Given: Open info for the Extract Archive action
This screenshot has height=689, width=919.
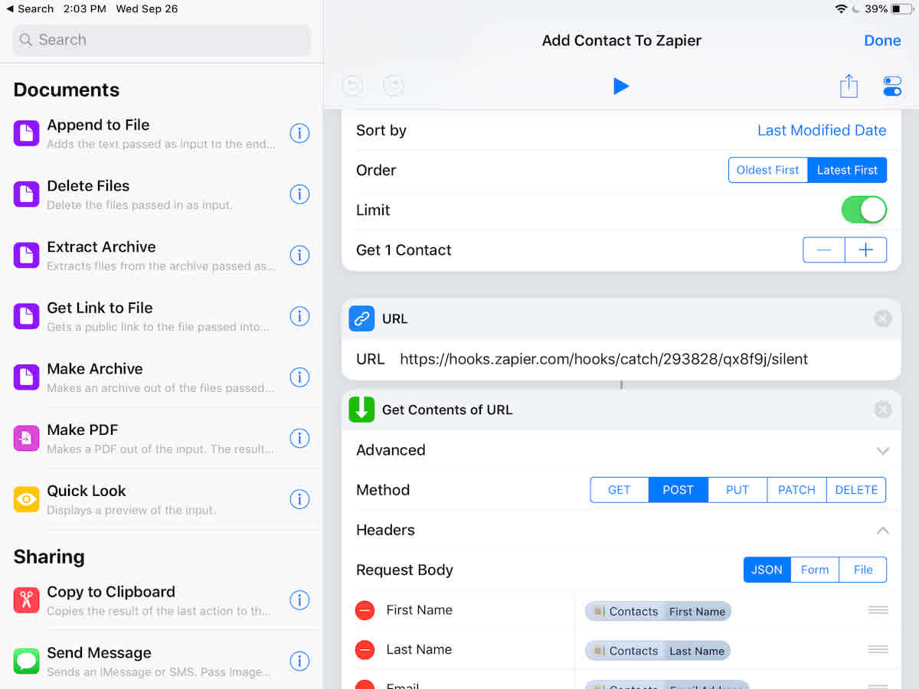Looking at the screenshot, I should tap(299, 255).
